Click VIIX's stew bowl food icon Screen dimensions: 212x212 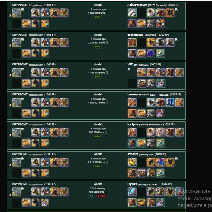[x=142, y=83]
